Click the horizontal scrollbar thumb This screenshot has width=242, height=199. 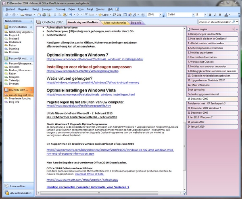point(99,193)
